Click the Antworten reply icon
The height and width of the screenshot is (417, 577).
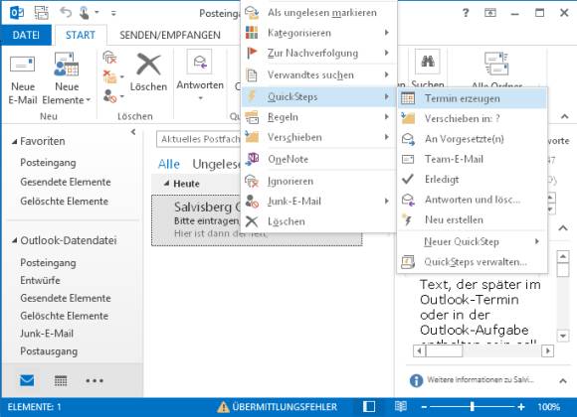click(x=199, y=62)
